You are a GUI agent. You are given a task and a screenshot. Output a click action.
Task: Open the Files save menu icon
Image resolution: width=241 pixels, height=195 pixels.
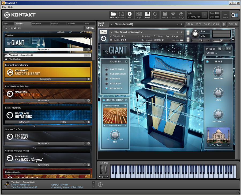pos(165,15)
